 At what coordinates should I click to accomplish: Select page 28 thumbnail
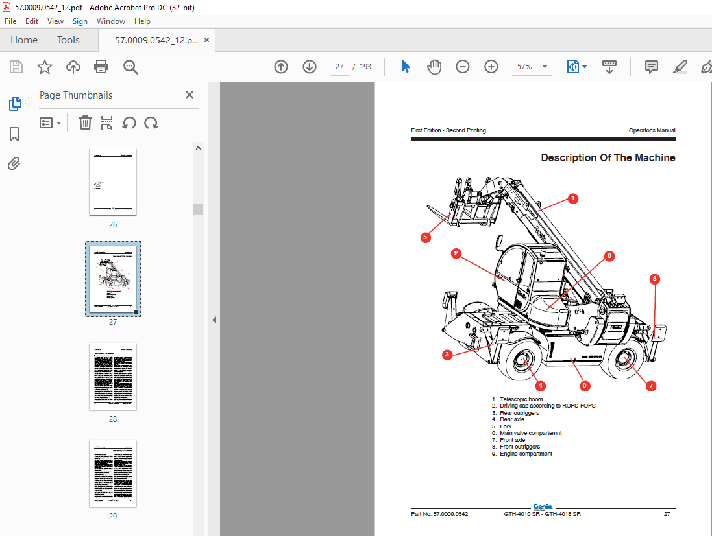pyautogui.click(x=113, y=377)
